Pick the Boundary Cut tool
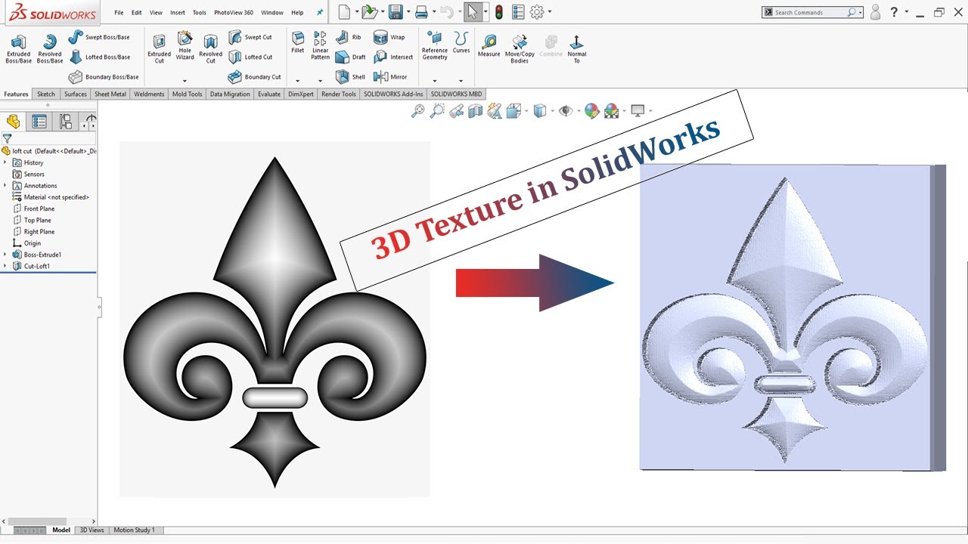968x544 pixels. click(x=255, y=76)
